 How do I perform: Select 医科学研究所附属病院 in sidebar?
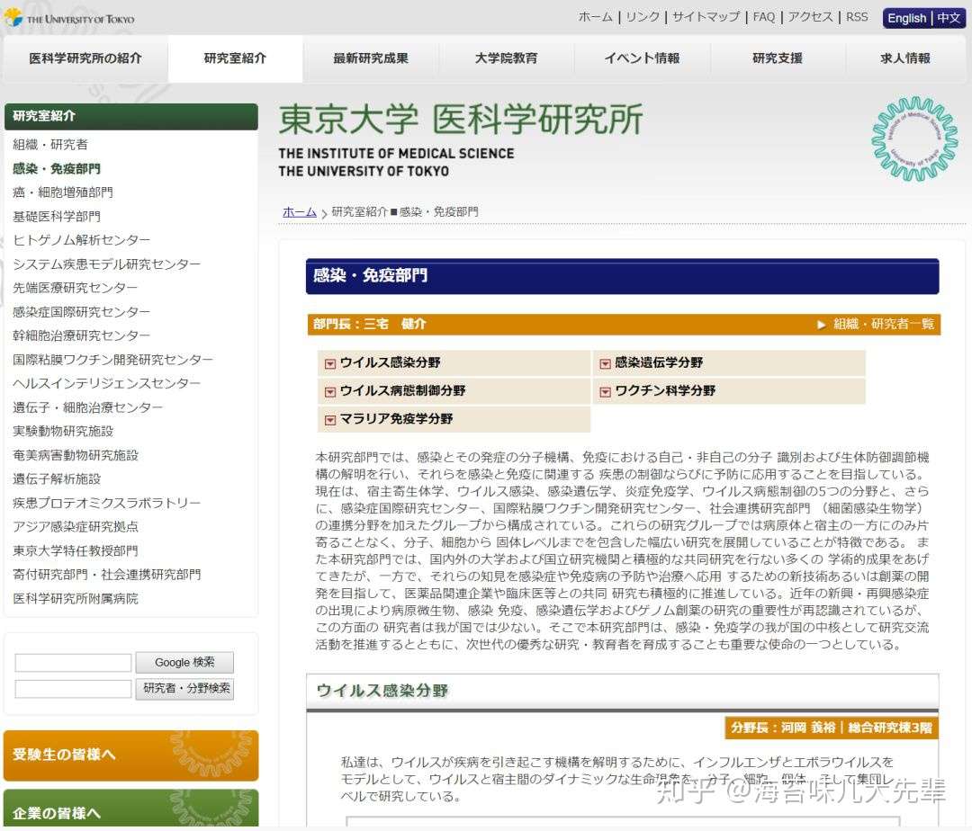[x=76, y=598]
